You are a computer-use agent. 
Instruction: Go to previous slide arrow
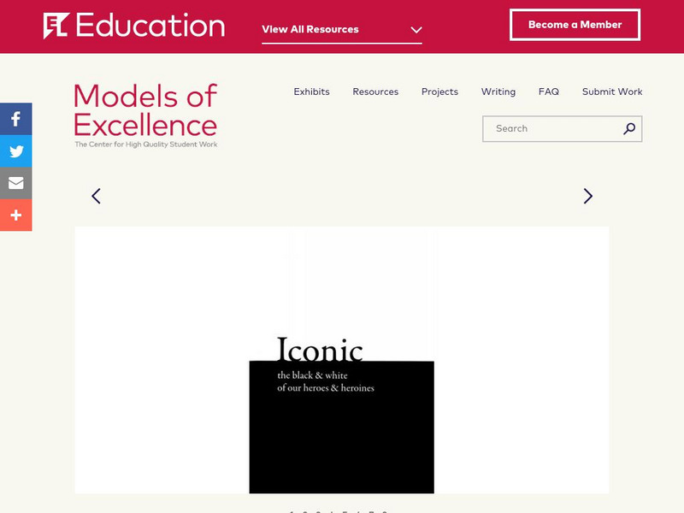[96, 196]
